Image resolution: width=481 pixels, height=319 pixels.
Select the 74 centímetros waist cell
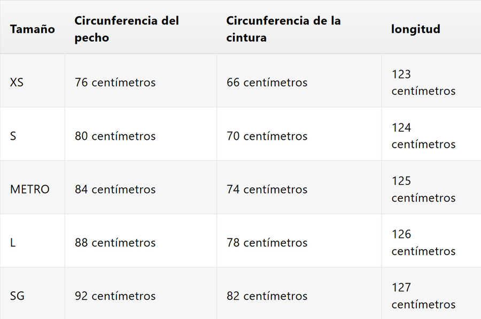click(x=267, y=189)
